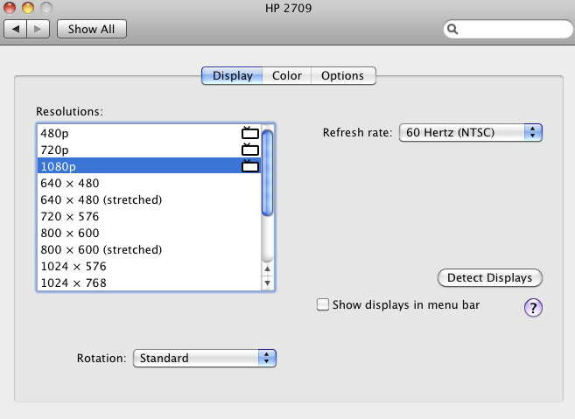Focus the search input field
The height and width of the screenshot is (419, 575).
click(508, 29)
